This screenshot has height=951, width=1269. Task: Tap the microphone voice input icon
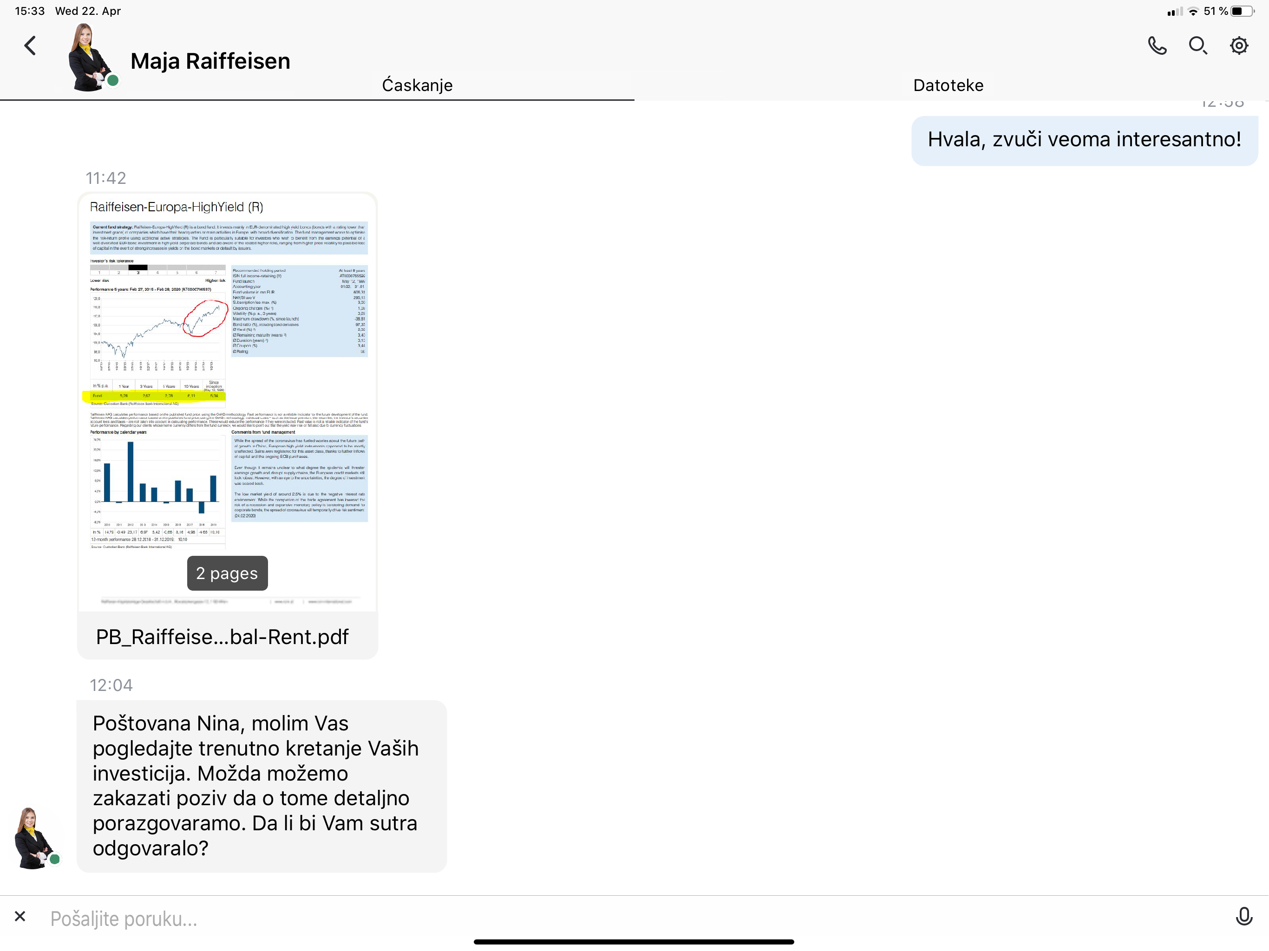tap(1244, 917)
